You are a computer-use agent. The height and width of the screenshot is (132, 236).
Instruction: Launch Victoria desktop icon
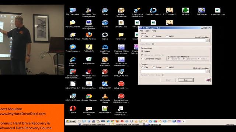point(185,11)
